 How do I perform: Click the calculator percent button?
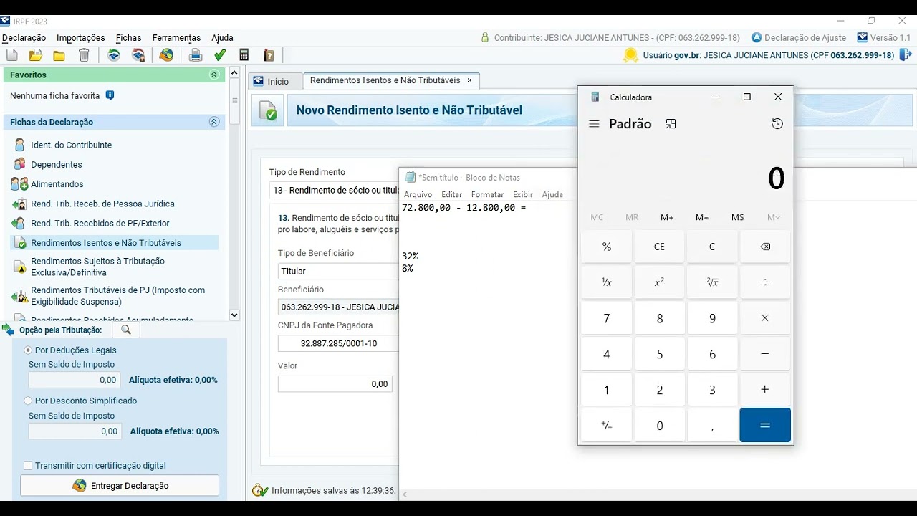pos(606,247)
